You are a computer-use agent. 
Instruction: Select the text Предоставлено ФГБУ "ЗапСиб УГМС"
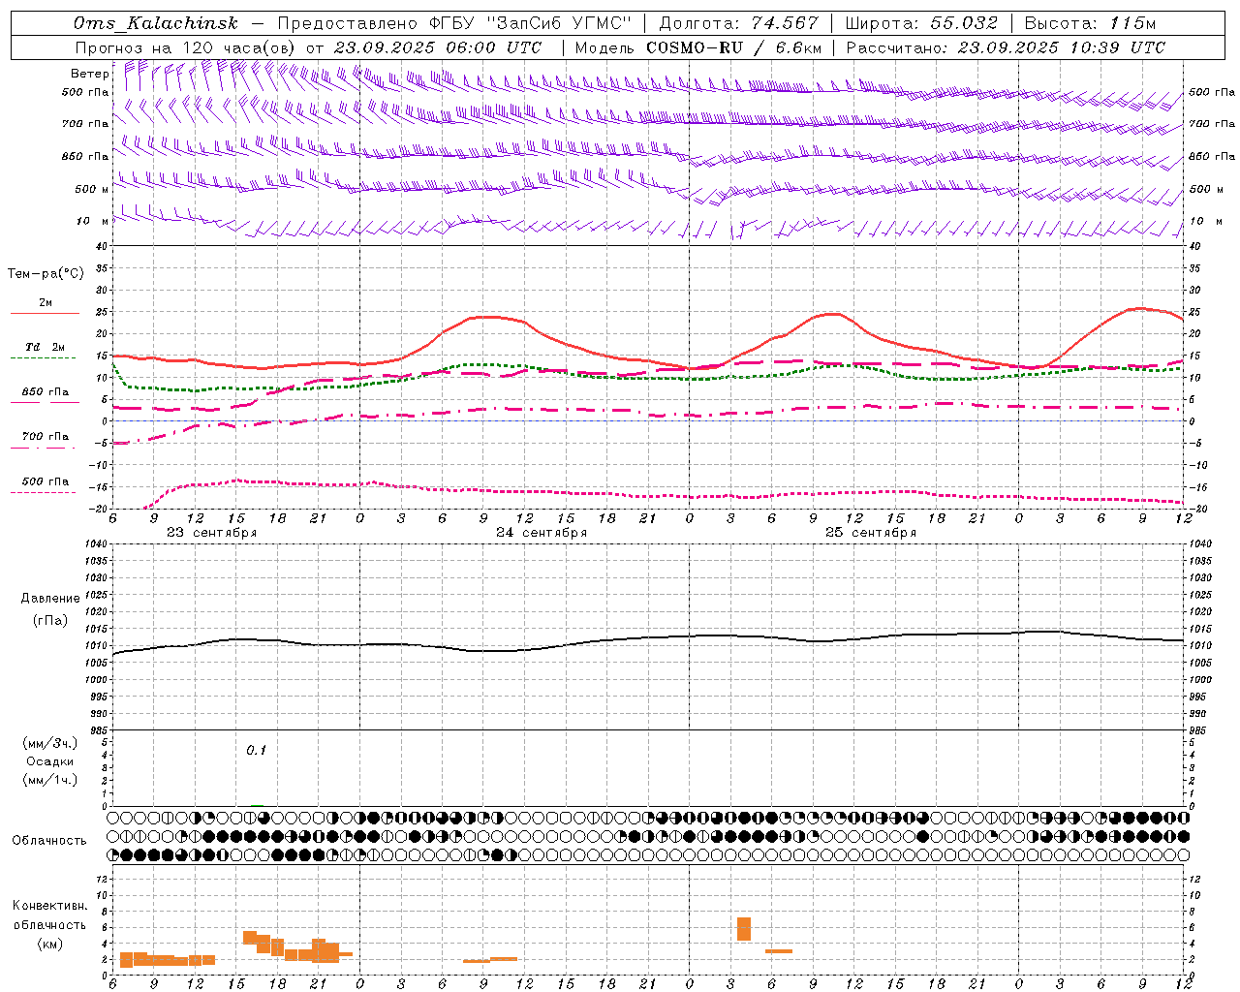point(454,23)
